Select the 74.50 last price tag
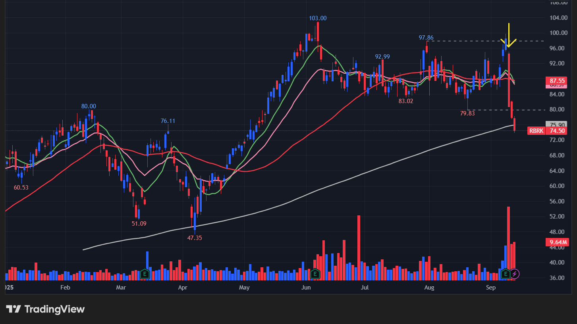Viewport: 577px width, 324px height. [557, 131]
